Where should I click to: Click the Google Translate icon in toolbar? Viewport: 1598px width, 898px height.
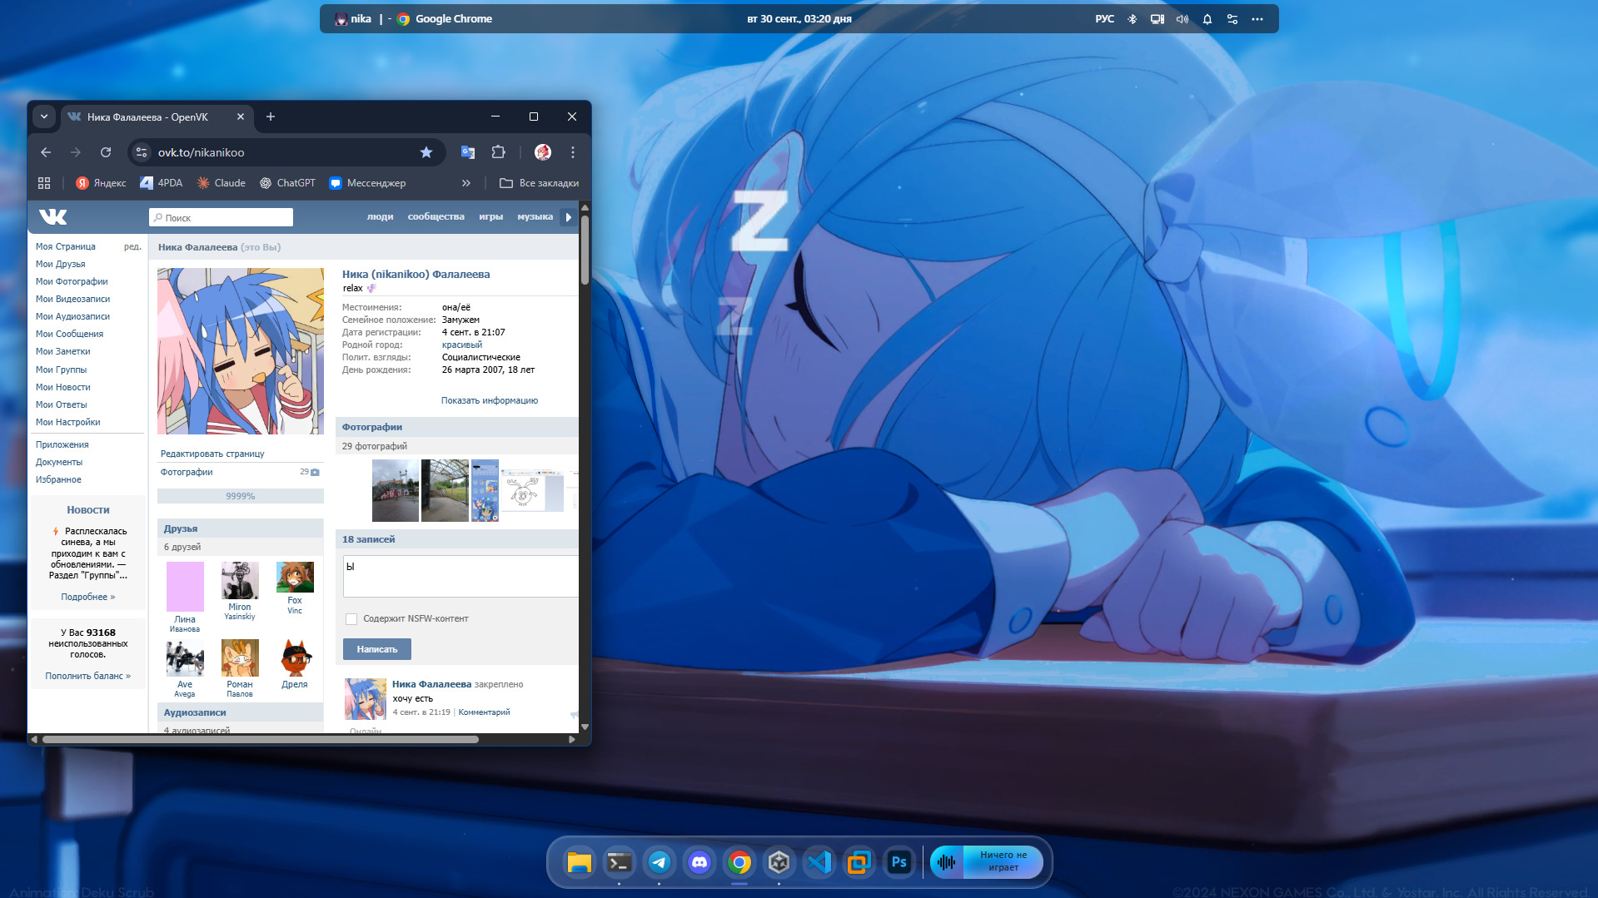[x=468, y=152]
